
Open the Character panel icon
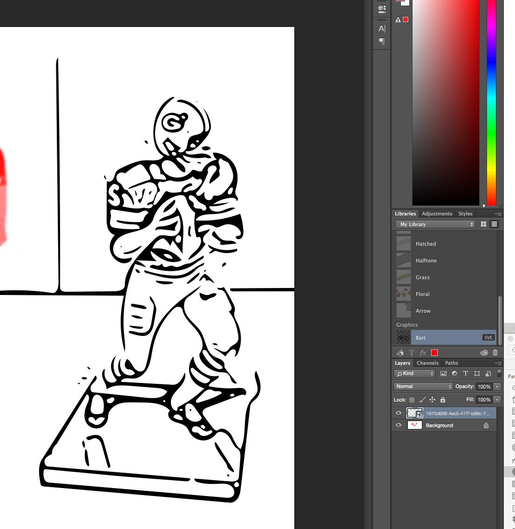click(x=382, y=29)
